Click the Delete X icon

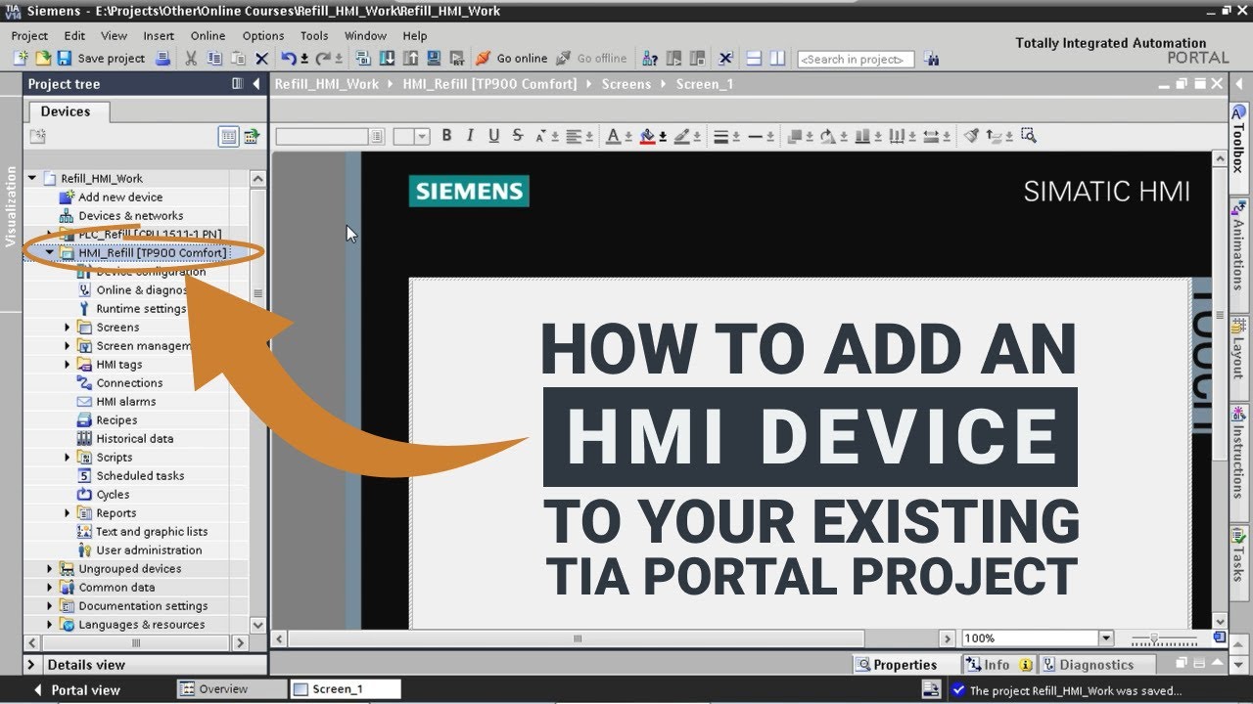click(x=261, y=59)
